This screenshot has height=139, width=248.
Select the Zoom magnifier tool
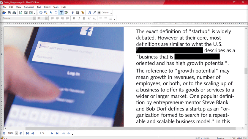[x=46, y=13]
